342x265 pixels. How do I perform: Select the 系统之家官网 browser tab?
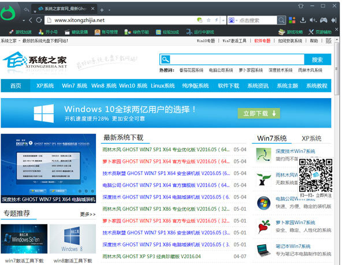point(64,9)
